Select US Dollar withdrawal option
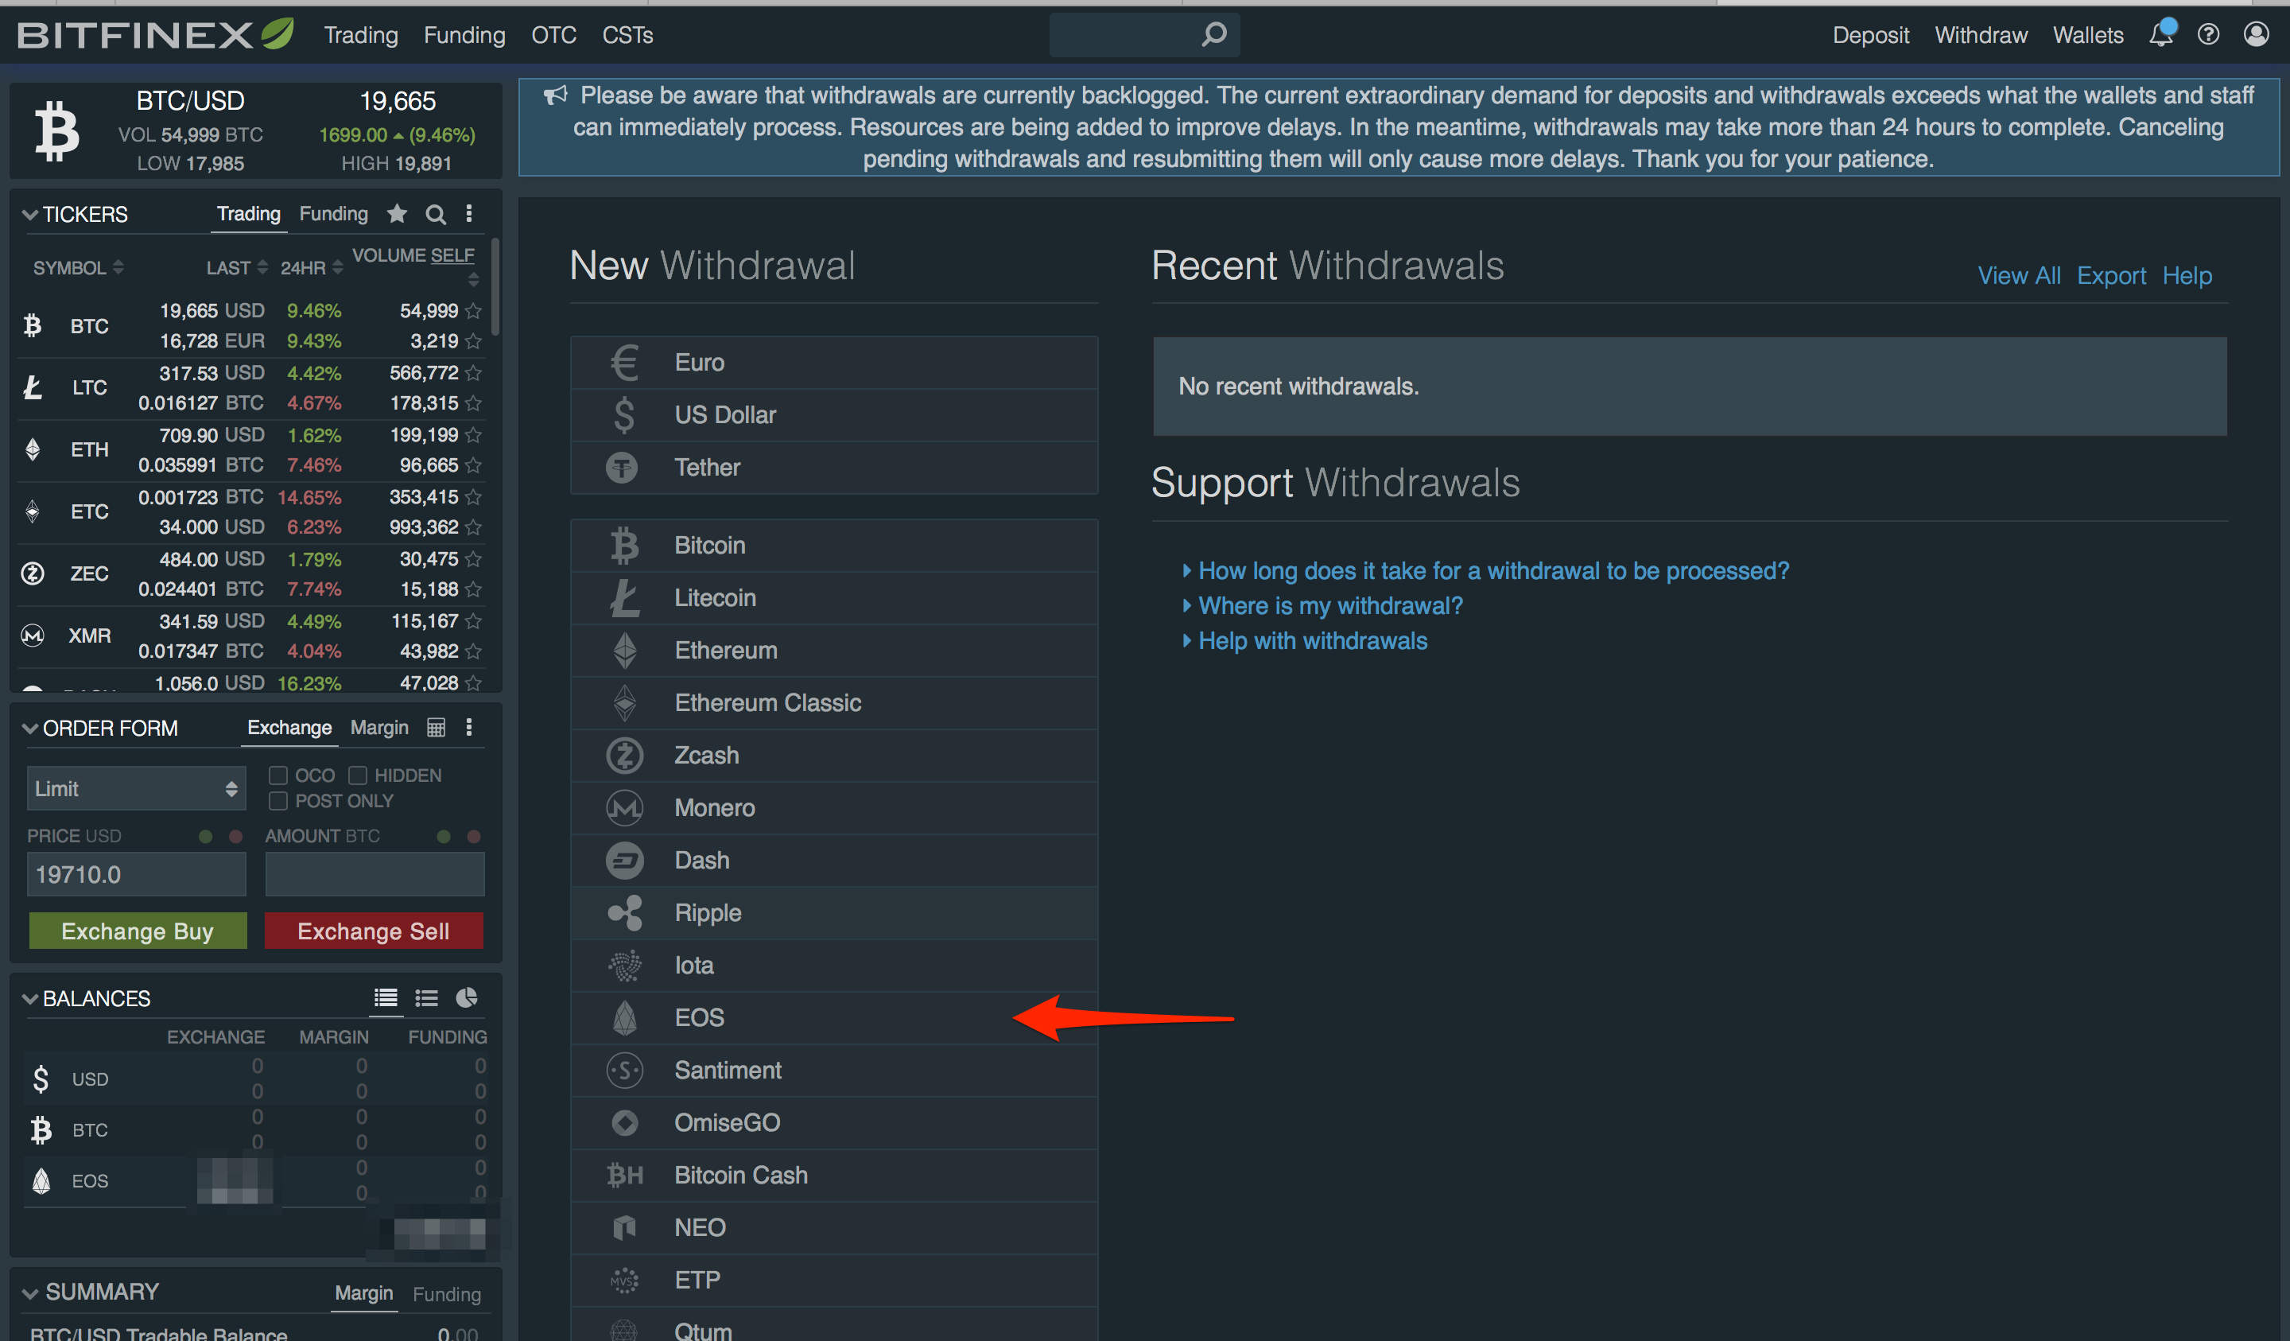 [x=834, y=414]
